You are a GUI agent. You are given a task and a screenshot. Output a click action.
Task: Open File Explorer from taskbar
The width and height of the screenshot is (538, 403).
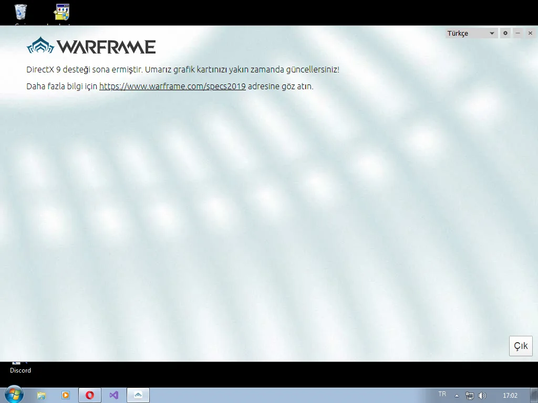[x=41, y=395]
